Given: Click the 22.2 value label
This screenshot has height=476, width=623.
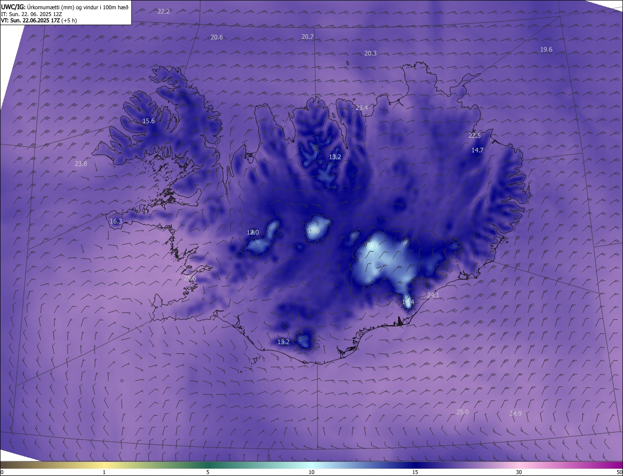Looking at the screenshot, I should 164,11.
